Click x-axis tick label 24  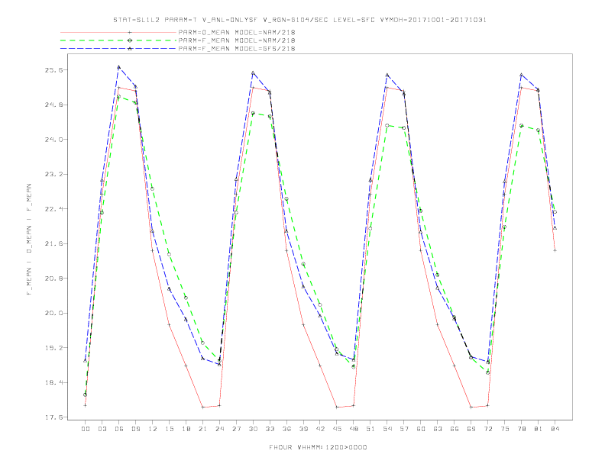pos(219,429)
